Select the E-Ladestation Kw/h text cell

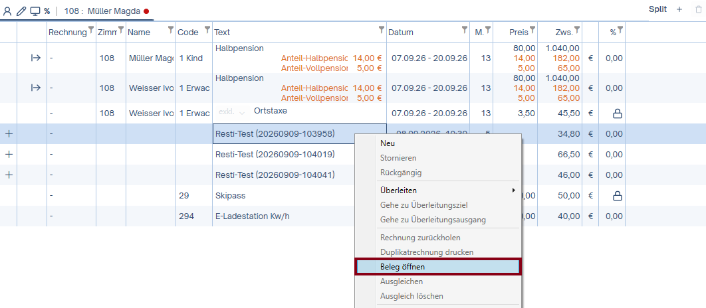(x=253, y=216)
